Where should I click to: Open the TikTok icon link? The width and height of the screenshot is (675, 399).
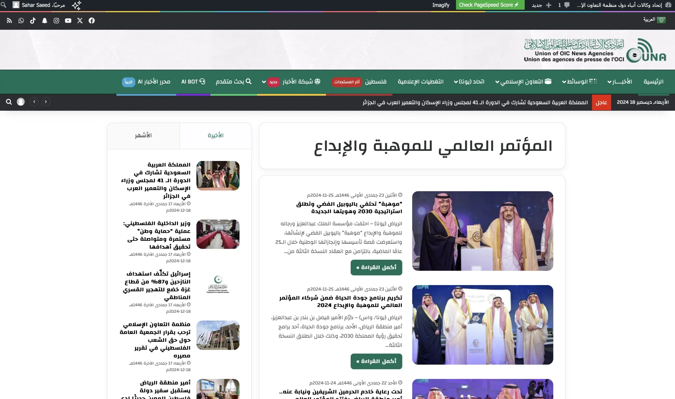pos(33,21)
